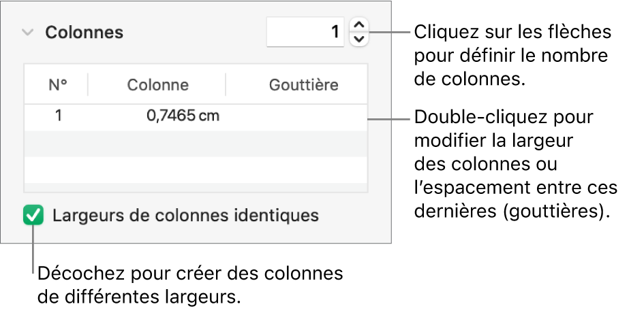Screen dimensions: 629x315
Task: Click the "Gouttière" table header
Action: (303, 85)
